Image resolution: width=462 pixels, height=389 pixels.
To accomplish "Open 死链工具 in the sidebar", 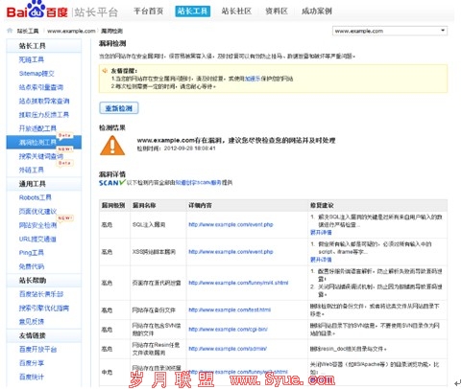I will [32, 59].
